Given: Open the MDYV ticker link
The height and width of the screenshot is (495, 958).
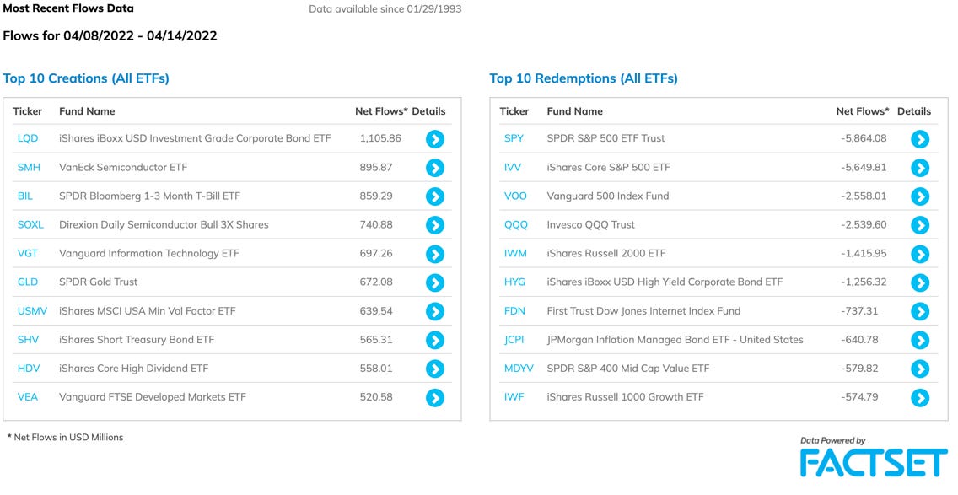Looking at the screenshot, I should pyautogui.click(x=519, y=368).
